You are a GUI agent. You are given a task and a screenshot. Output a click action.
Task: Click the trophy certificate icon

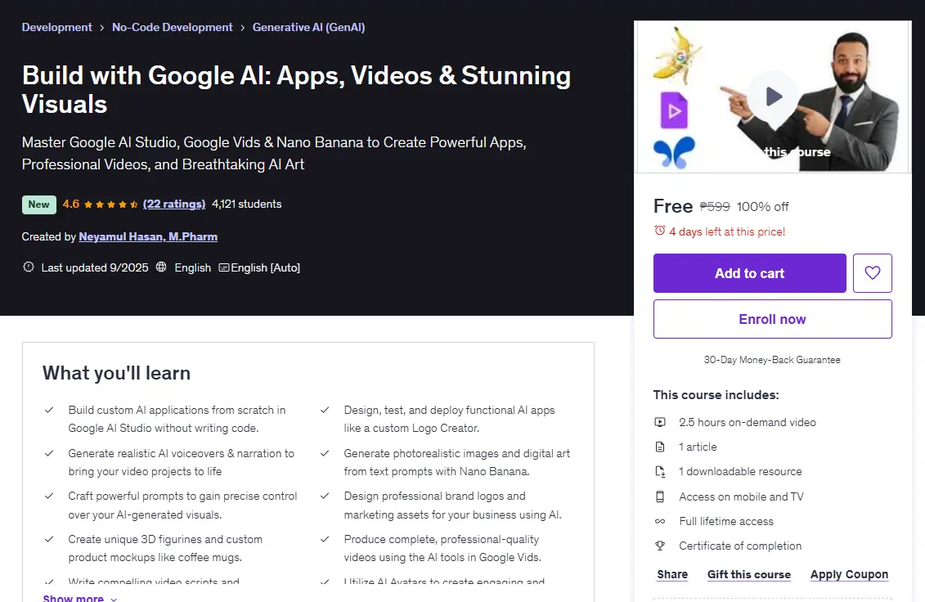point(660,546)
